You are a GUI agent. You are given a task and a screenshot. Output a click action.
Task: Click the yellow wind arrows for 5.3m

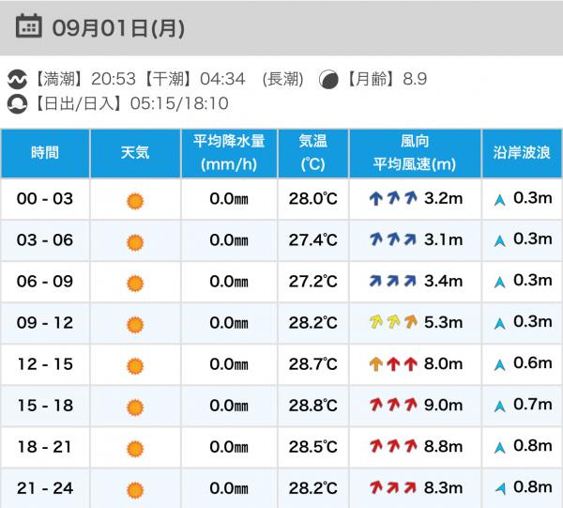coord(393,322)
